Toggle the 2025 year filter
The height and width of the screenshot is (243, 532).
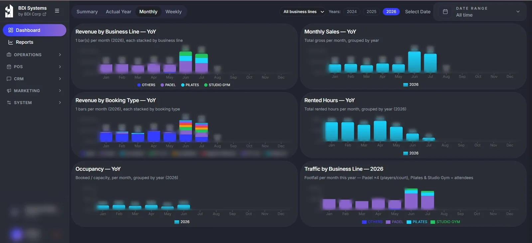point(371,12)
